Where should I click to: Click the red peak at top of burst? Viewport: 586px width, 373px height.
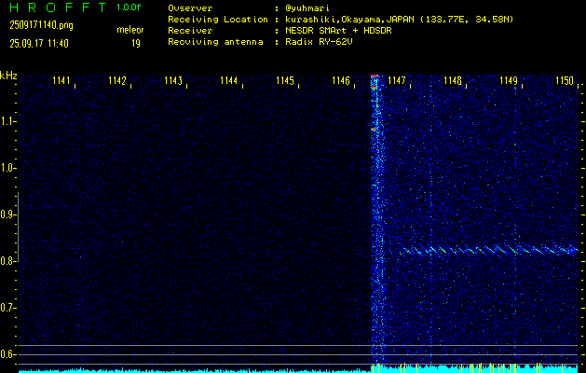pos(375,76)
